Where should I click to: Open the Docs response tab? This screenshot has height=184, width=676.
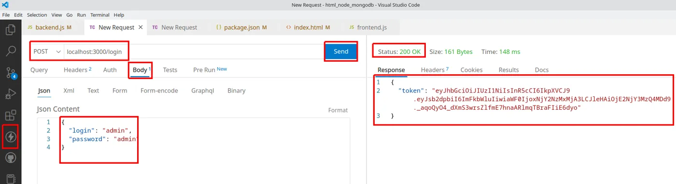tap(542, 70)
